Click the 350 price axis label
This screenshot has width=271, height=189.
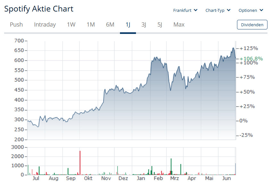[19, 110]
